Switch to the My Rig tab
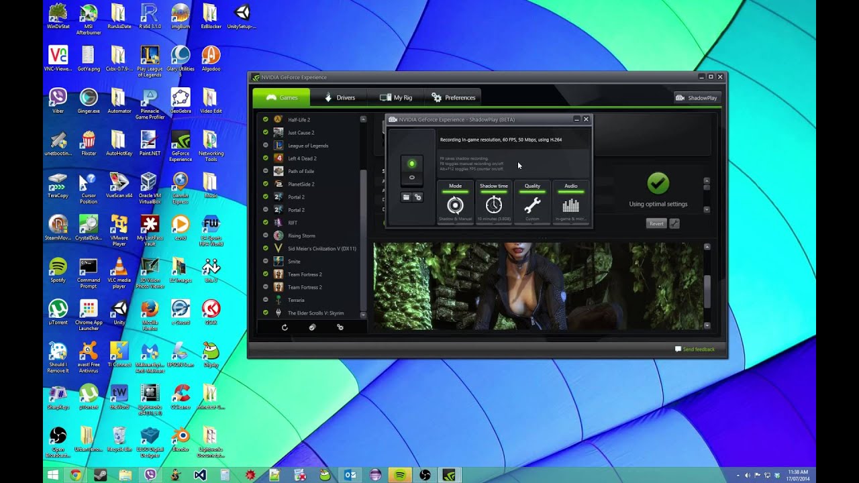This screenshot has width=859, height=483. click(396, 97)
